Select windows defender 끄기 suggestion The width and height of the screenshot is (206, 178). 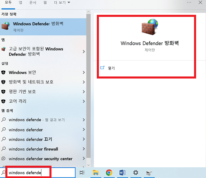pos(43,139)
